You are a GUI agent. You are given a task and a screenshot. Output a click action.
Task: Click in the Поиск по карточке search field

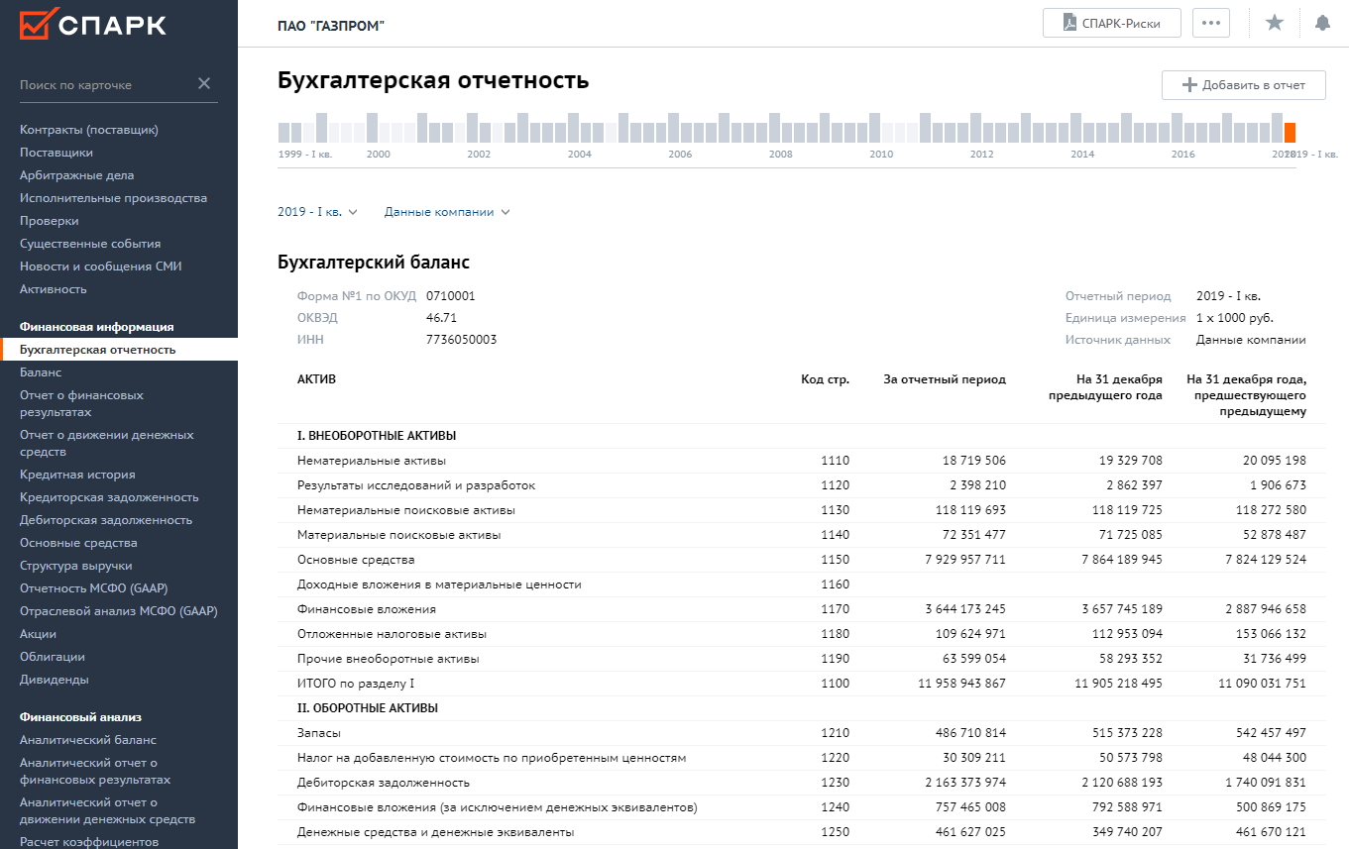pos(104,85)
